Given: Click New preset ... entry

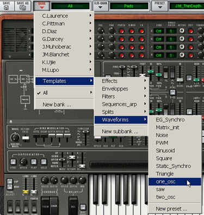Looking at the screenshot, I should (x=175, y=209).
